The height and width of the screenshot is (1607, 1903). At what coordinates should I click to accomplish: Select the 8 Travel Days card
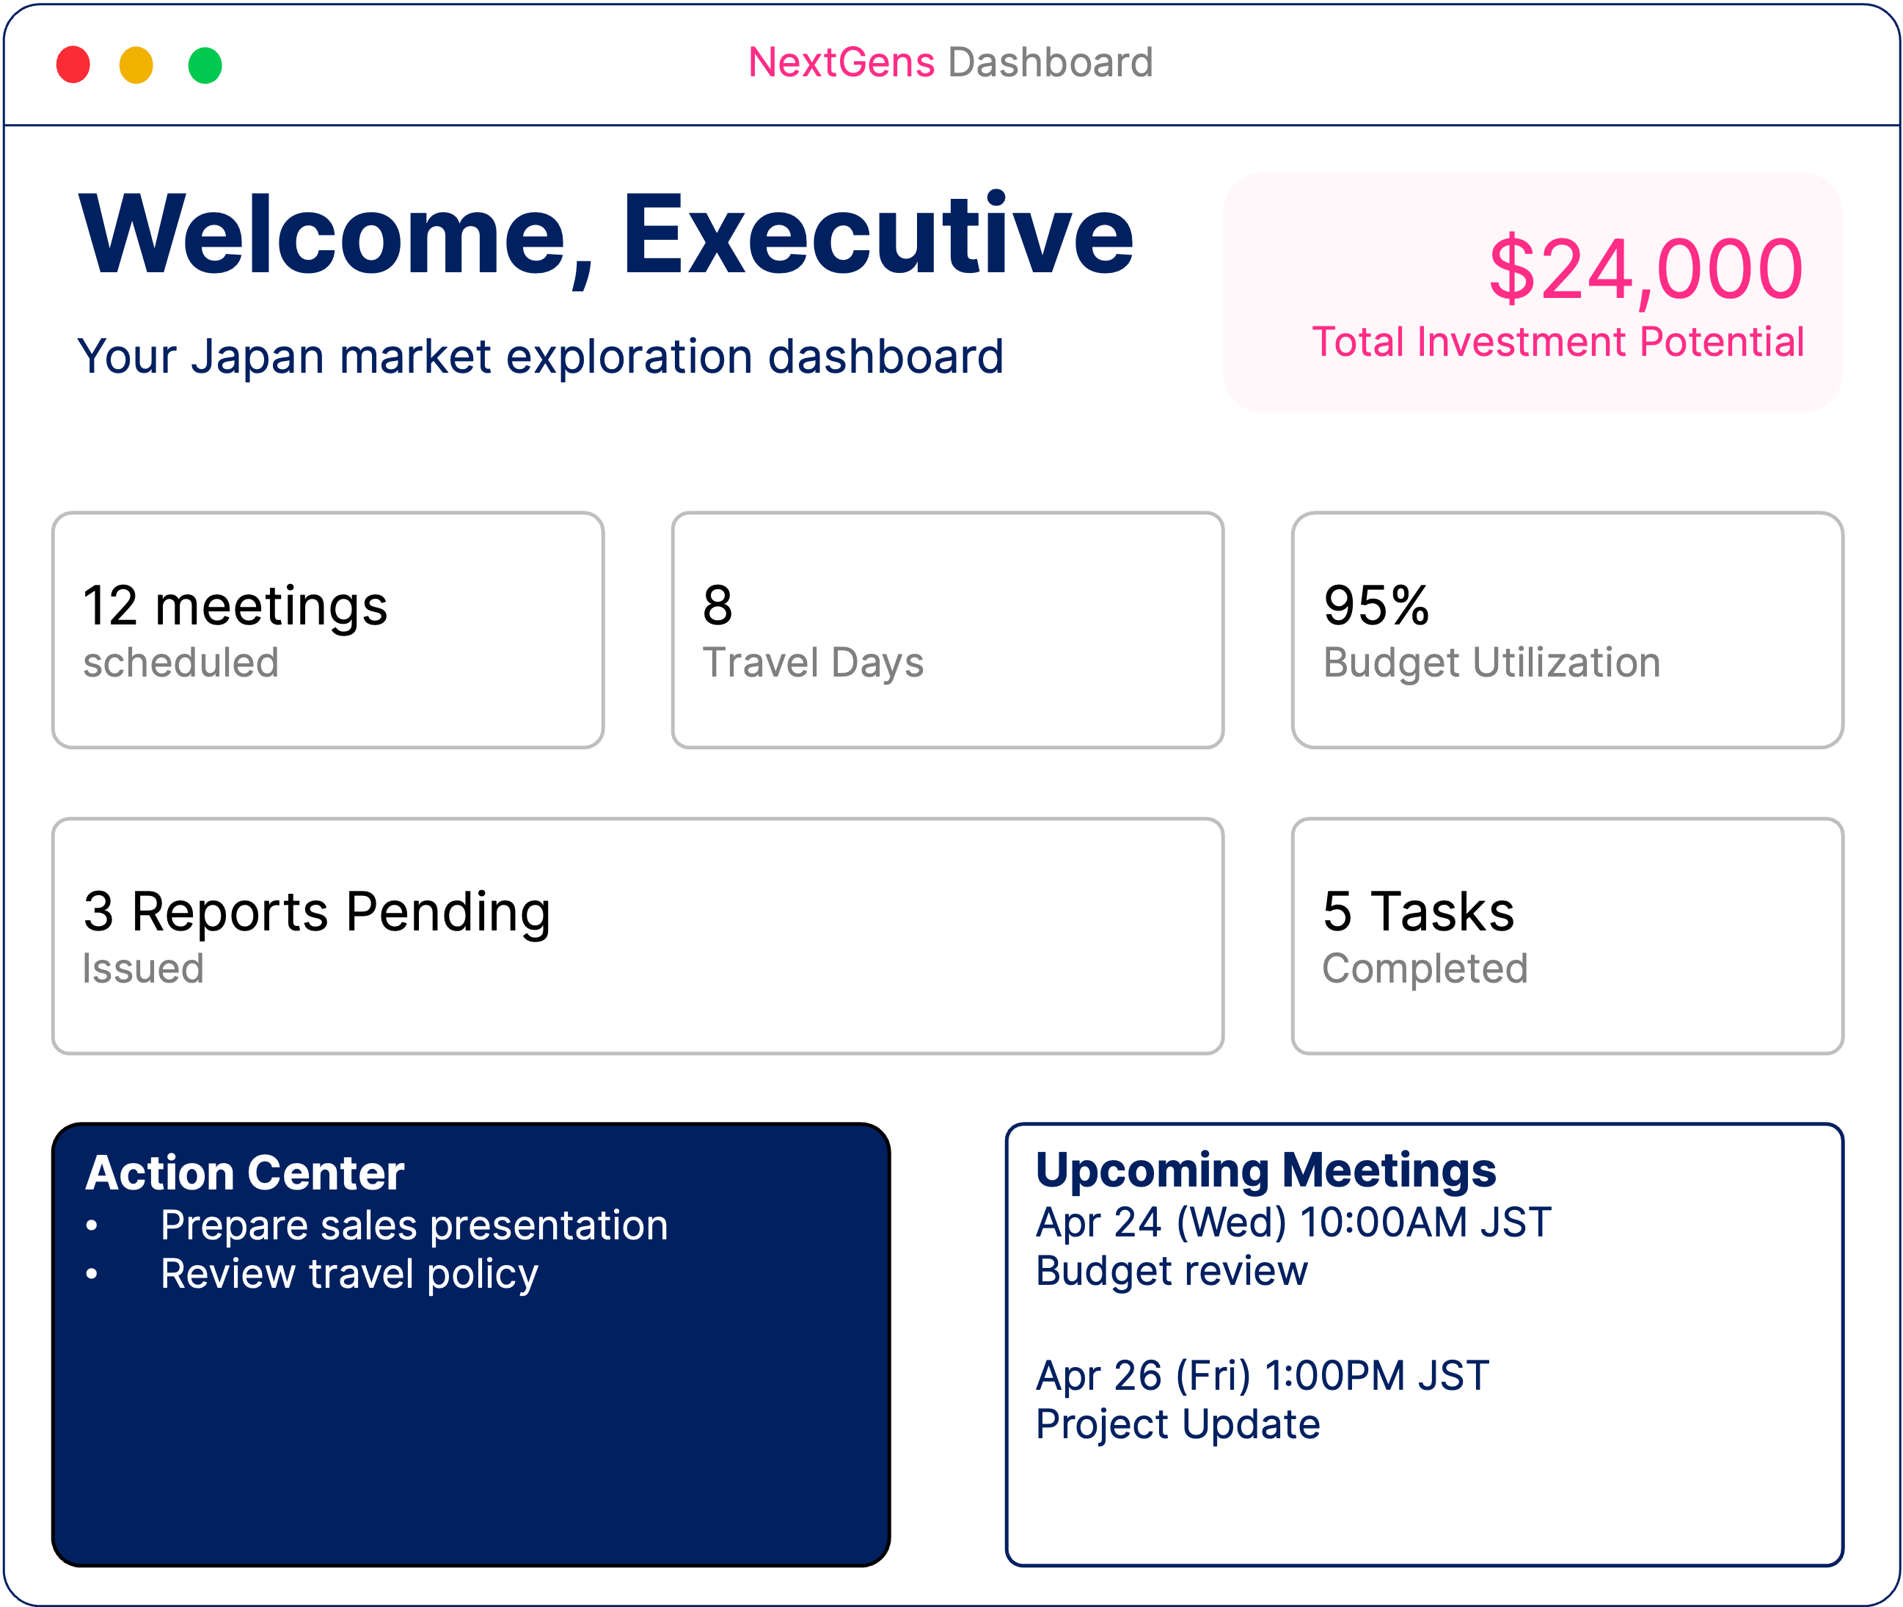tap(947, 630)
